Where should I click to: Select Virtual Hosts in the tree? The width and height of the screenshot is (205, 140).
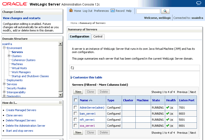click(19, 68)
